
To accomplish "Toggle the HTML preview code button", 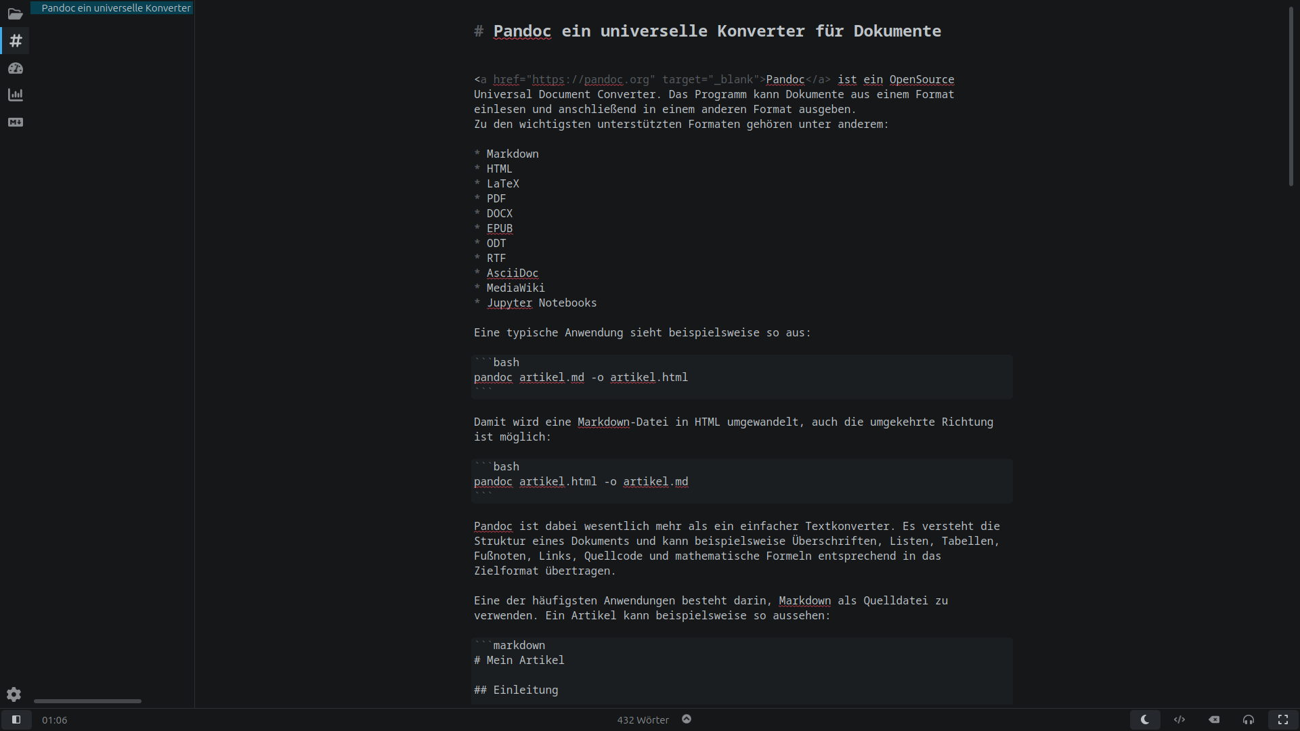I will 1179,719.
